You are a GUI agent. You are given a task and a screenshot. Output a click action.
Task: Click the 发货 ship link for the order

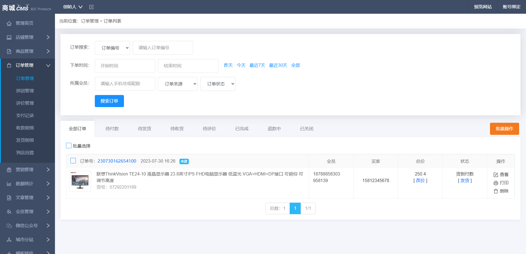pyautogui.click(x=464, y=181)
